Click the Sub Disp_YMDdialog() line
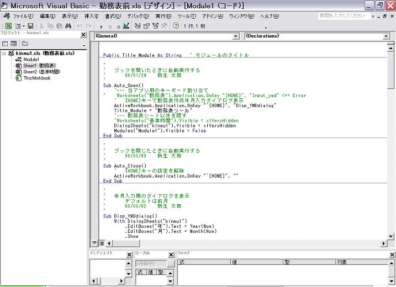The image size is (396, 287). 130,216
